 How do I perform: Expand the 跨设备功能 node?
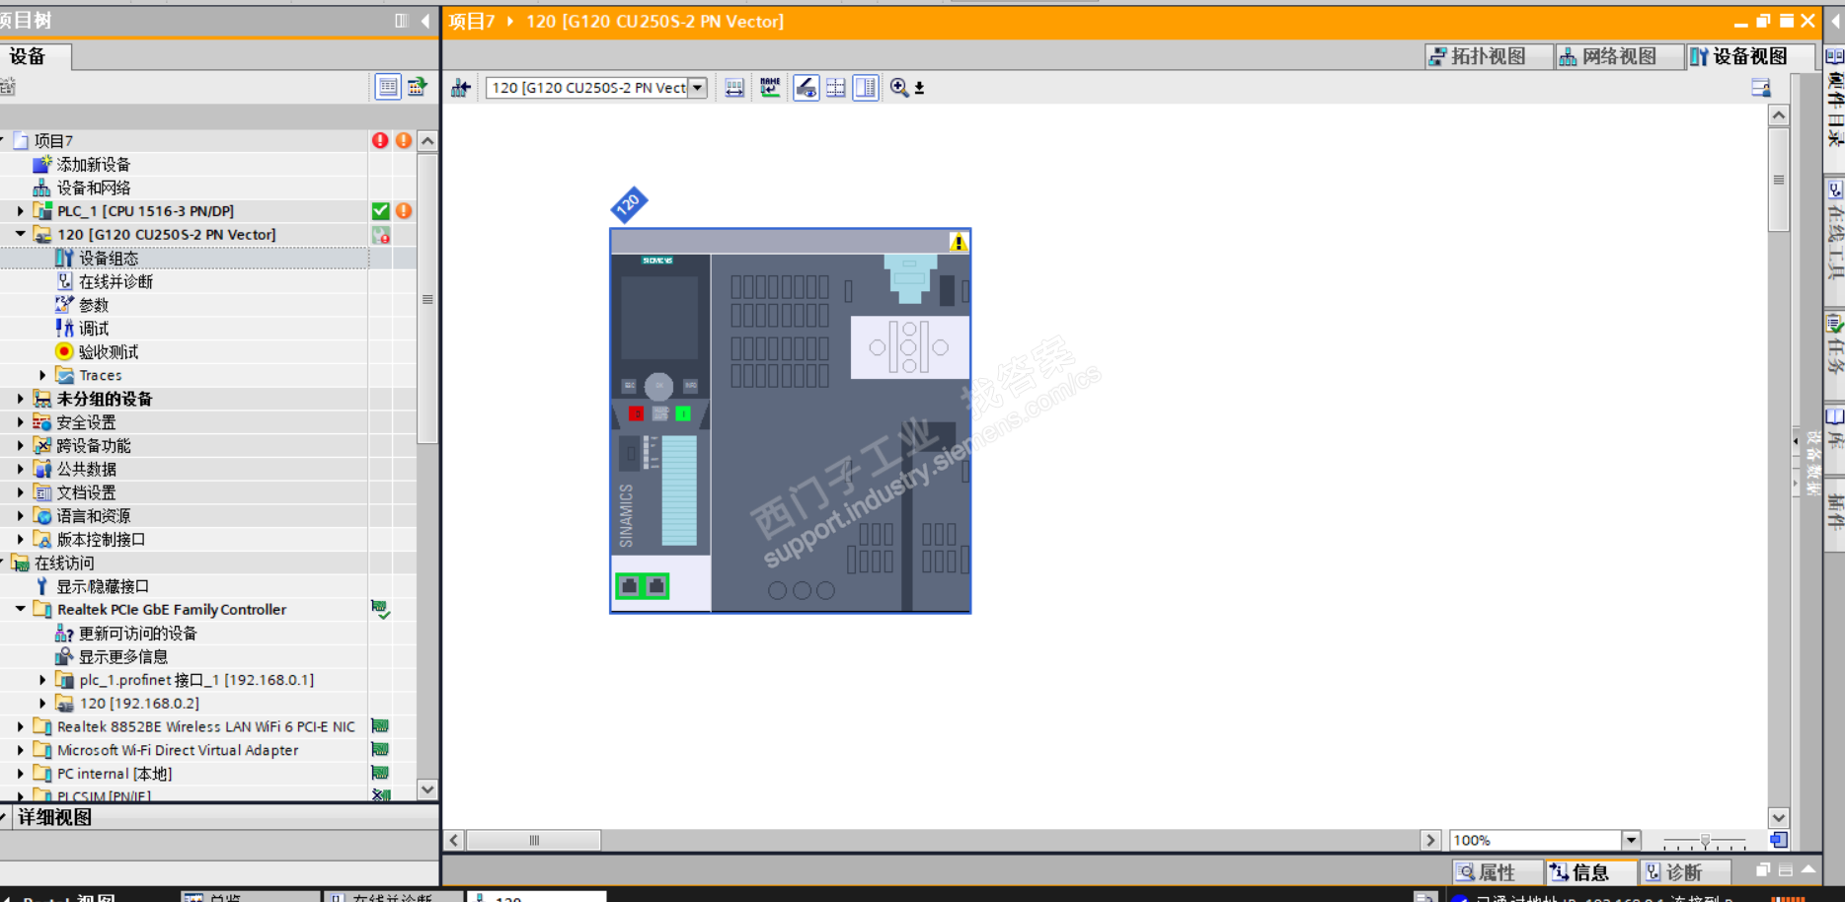(20, 446)
